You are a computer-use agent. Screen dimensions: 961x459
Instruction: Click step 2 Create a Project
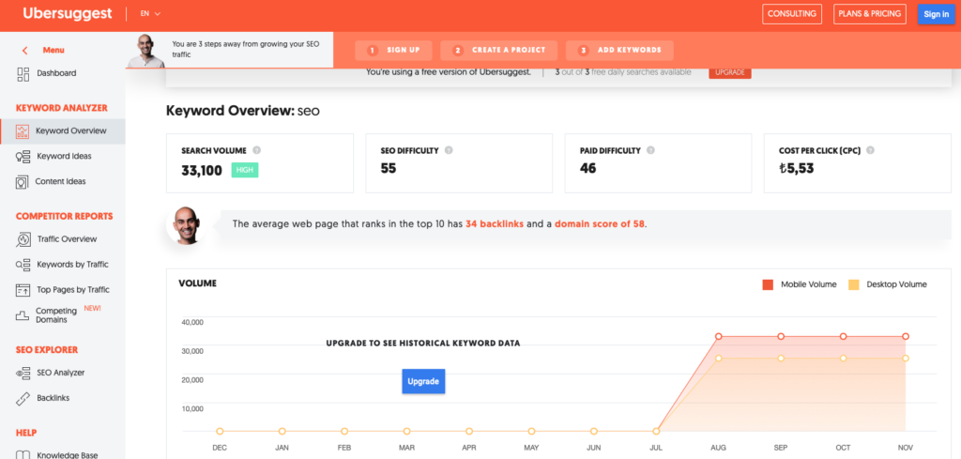[x=499, y=51]
